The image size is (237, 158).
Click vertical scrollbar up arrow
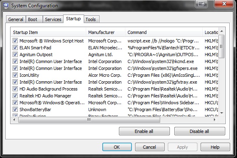(x=222, y=31)
